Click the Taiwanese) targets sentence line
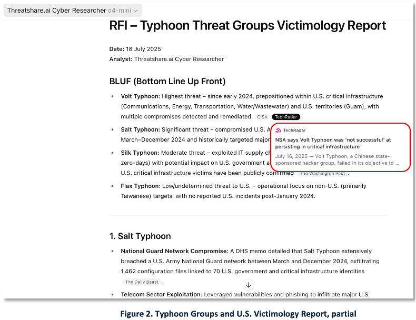This screenshot has width=416, height=320. click(x=218, y=196)
